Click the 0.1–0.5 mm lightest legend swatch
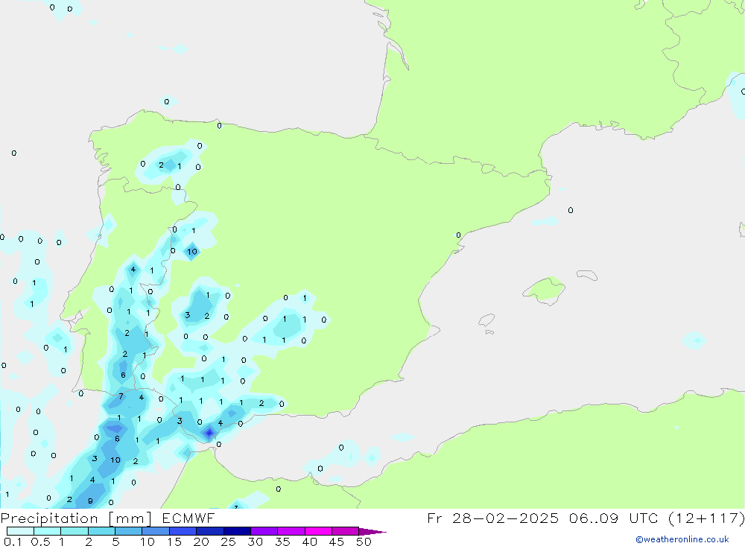The image size is (745, 546). pos(20,531)
